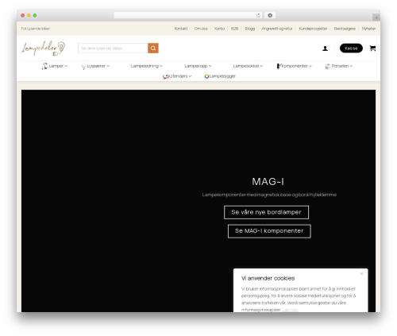397x336 pixels.
Task: Click the Lampedeler logo
Action: [44, 48]
